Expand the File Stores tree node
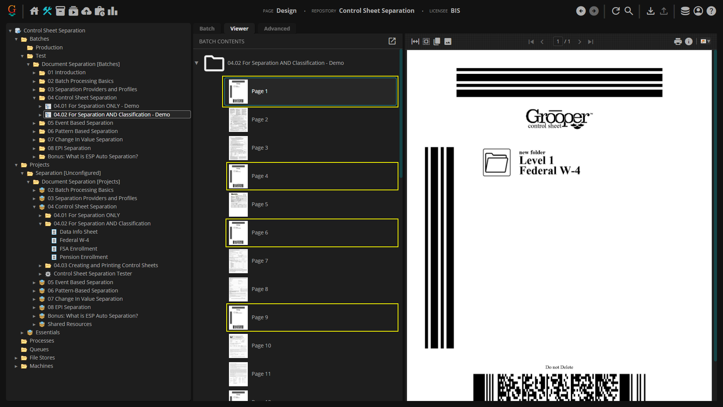723x407 pixels. point(16,358)
